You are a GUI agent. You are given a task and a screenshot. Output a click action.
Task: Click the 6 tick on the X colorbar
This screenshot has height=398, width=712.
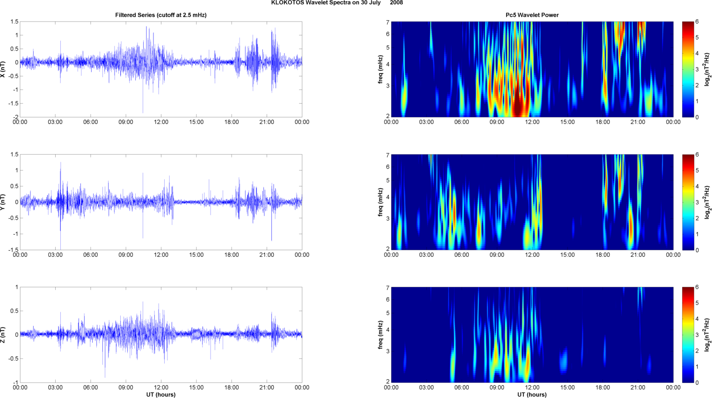coord(697,22)
